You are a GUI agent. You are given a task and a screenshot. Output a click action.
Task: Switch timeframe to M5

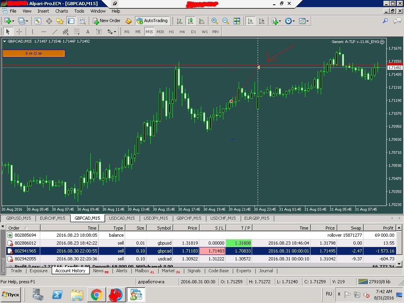(x=138, y=32)
